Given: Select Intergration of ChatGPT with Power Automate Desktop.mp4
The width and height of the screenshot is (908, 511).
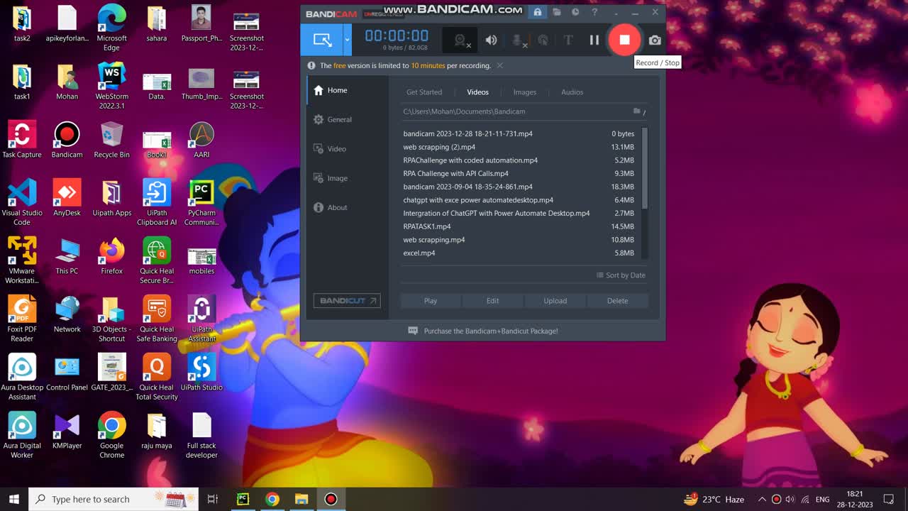Looking at the screenshot, I should [x=520, y=213].
